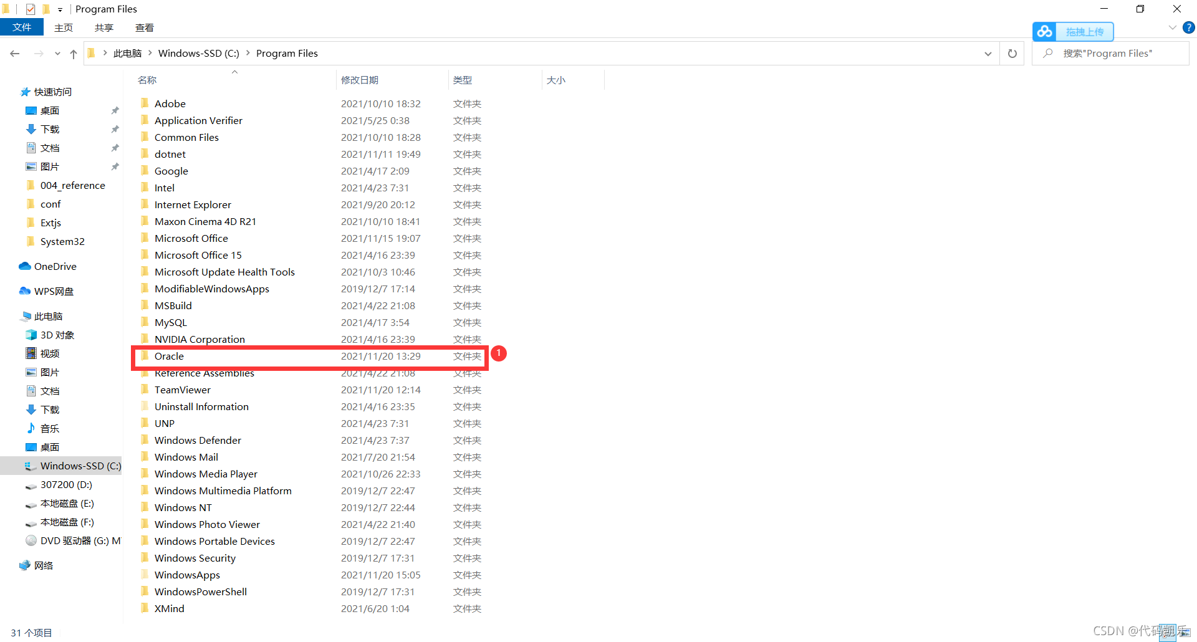Viewport: 1197px width, 642px height.
Task: Open DVD 驱动器 (G:) in sidebar
Action: pyautogui.click(x=73, y=540)
